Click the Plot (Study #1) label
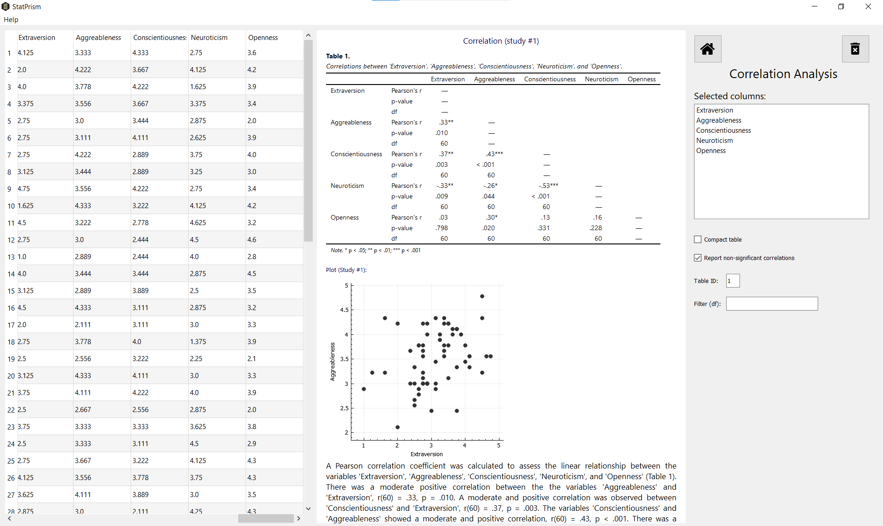Viewport: 883px width, 526px height. pyautogui.click(x=346, y=270)
